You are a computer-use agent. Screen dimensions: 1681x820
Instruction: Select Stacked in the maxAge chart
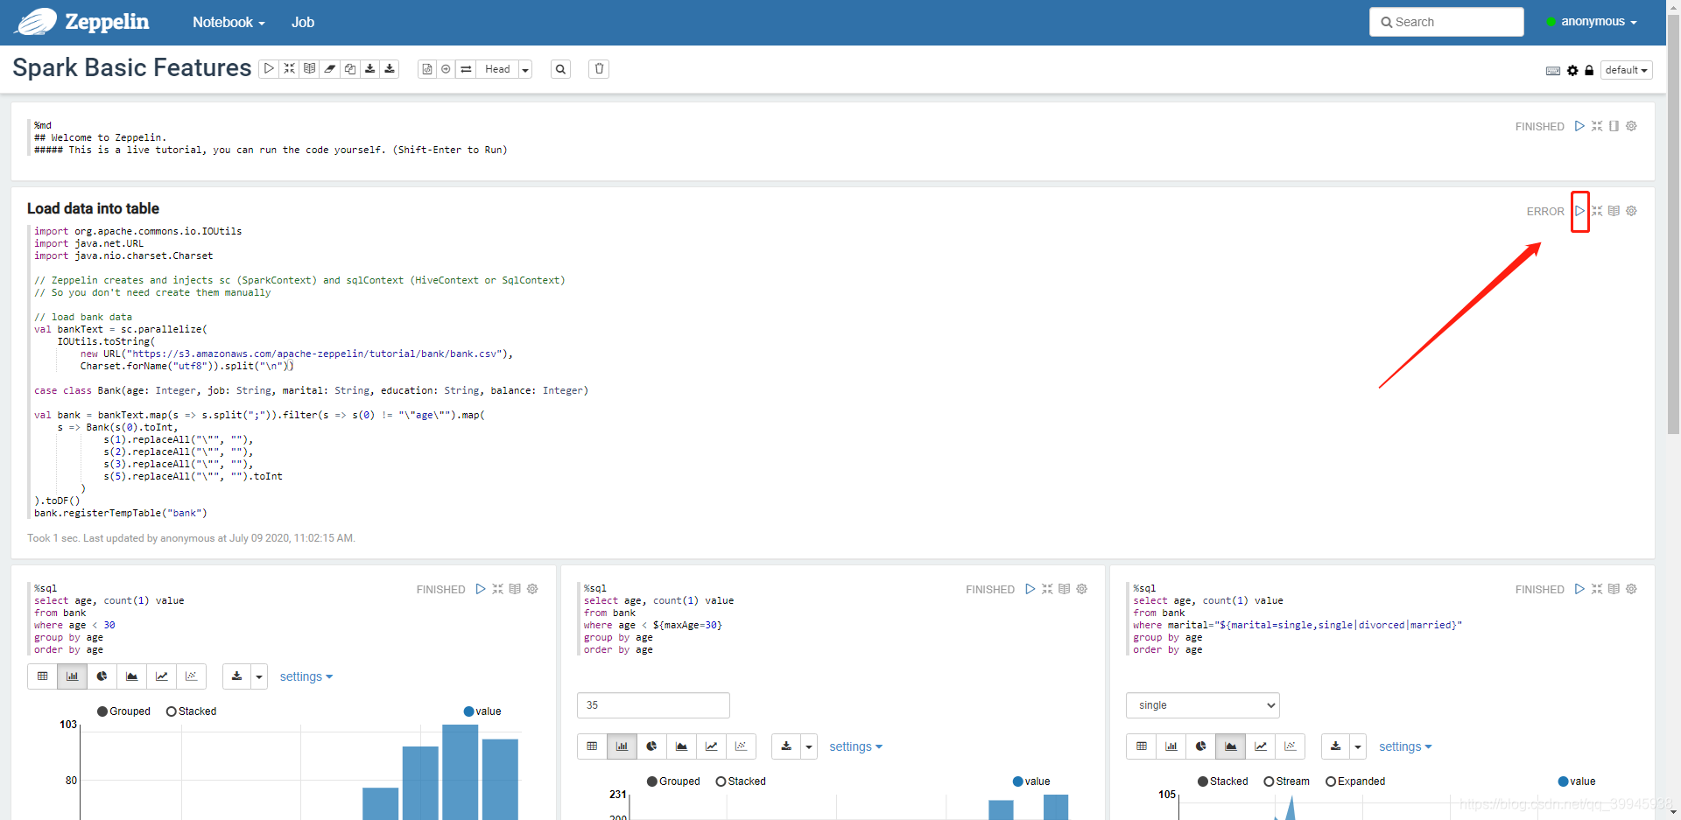pyautogui.click(x=741, y=781)
